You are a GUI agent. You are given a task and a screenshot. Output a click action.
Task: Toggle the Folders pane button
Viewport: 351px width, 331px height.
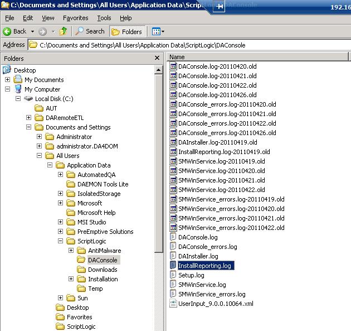[127, 31]
